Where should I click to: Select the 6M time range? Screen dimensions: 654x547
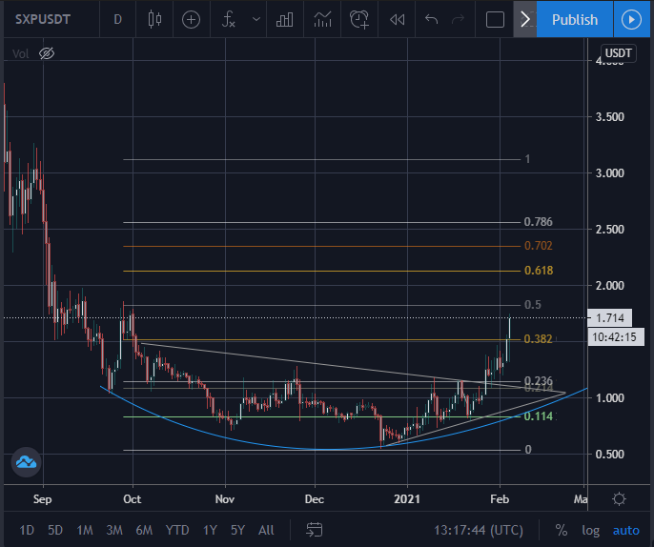[144, 530]
